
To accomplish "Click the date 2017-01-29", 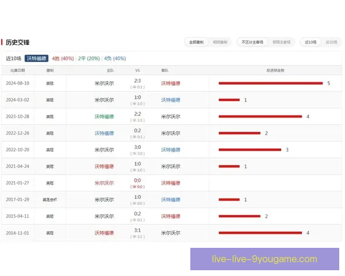I will click(x=17, y=200).
